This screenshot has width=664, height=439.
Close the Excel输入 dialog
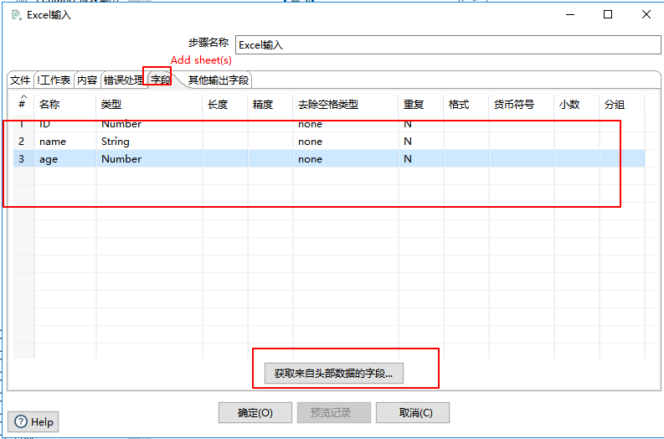click(646, 14)
